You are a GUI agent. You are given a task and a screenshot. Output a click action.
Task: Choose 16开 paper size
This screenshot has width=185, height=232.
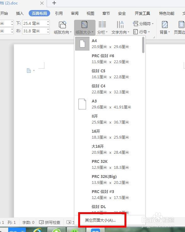(108, 134)
